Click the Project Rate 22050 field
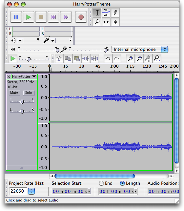This screenshot has height=211, width=184. point(18,191)
